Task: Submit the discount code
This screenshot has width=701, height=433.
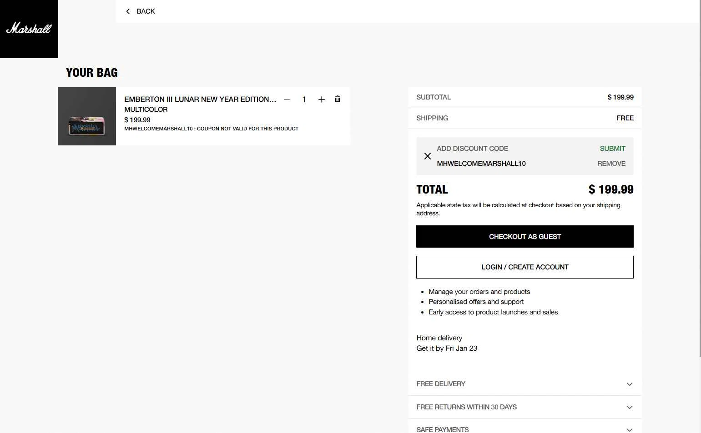Action: click(612, 149)
